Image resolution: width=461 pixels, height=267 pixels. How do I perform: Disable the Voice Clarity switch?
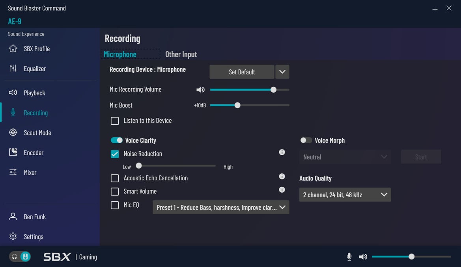(x=116, y=140)
